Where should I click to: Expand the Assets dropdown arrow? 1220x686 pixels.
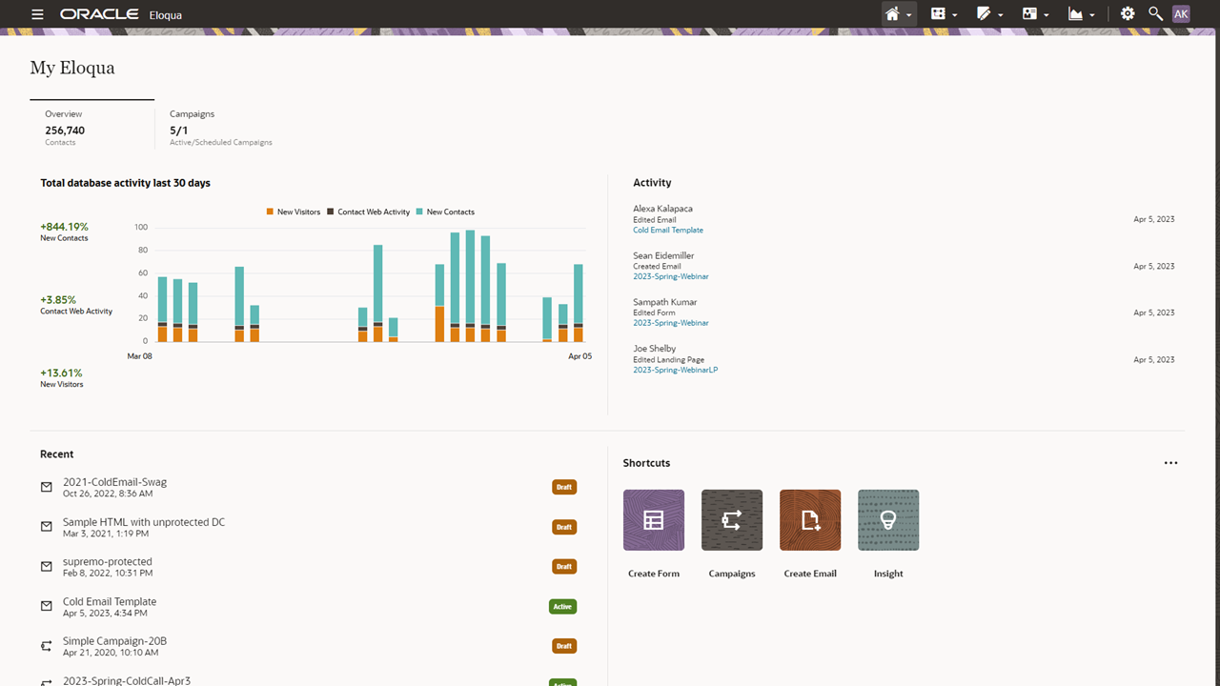coord(1001,15)
